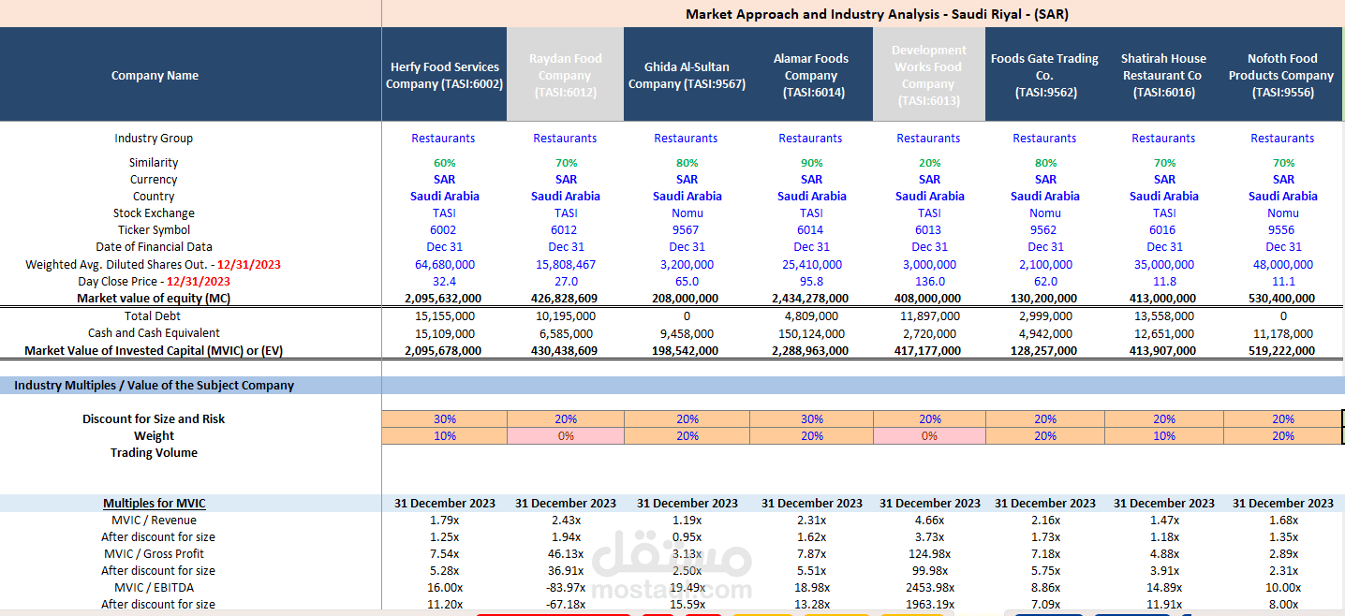Screen dimensions: 1345x616
Task: Click Herfy MVIC / Revenue value 1.79x
Action: 443,521
